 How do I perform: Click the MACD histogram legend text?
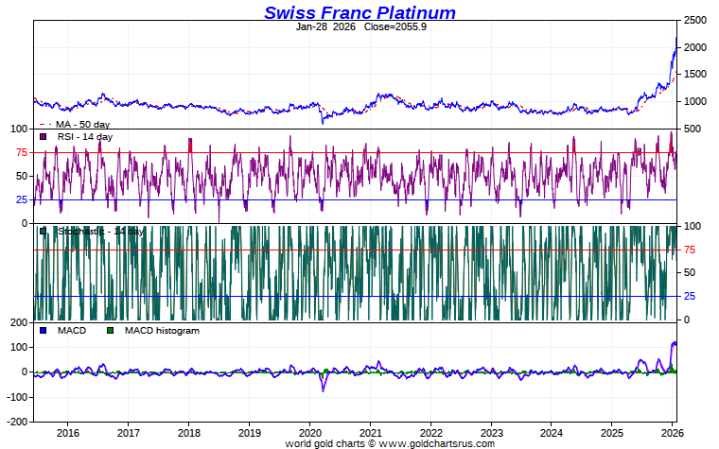click(162, 330)
